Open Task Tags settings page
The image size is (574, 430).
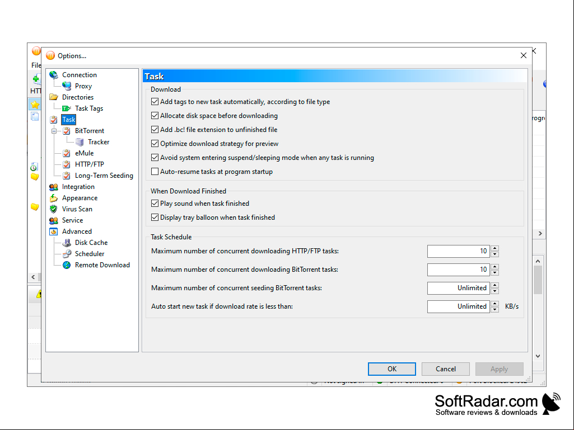click(89, 108)
